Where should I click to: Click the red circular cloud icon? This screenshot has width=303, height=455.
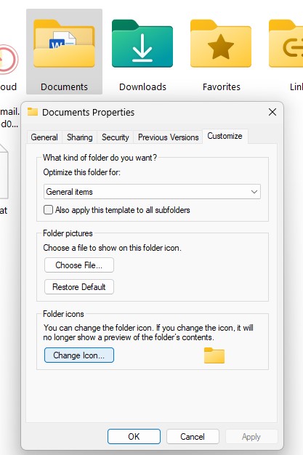(8, 59)
